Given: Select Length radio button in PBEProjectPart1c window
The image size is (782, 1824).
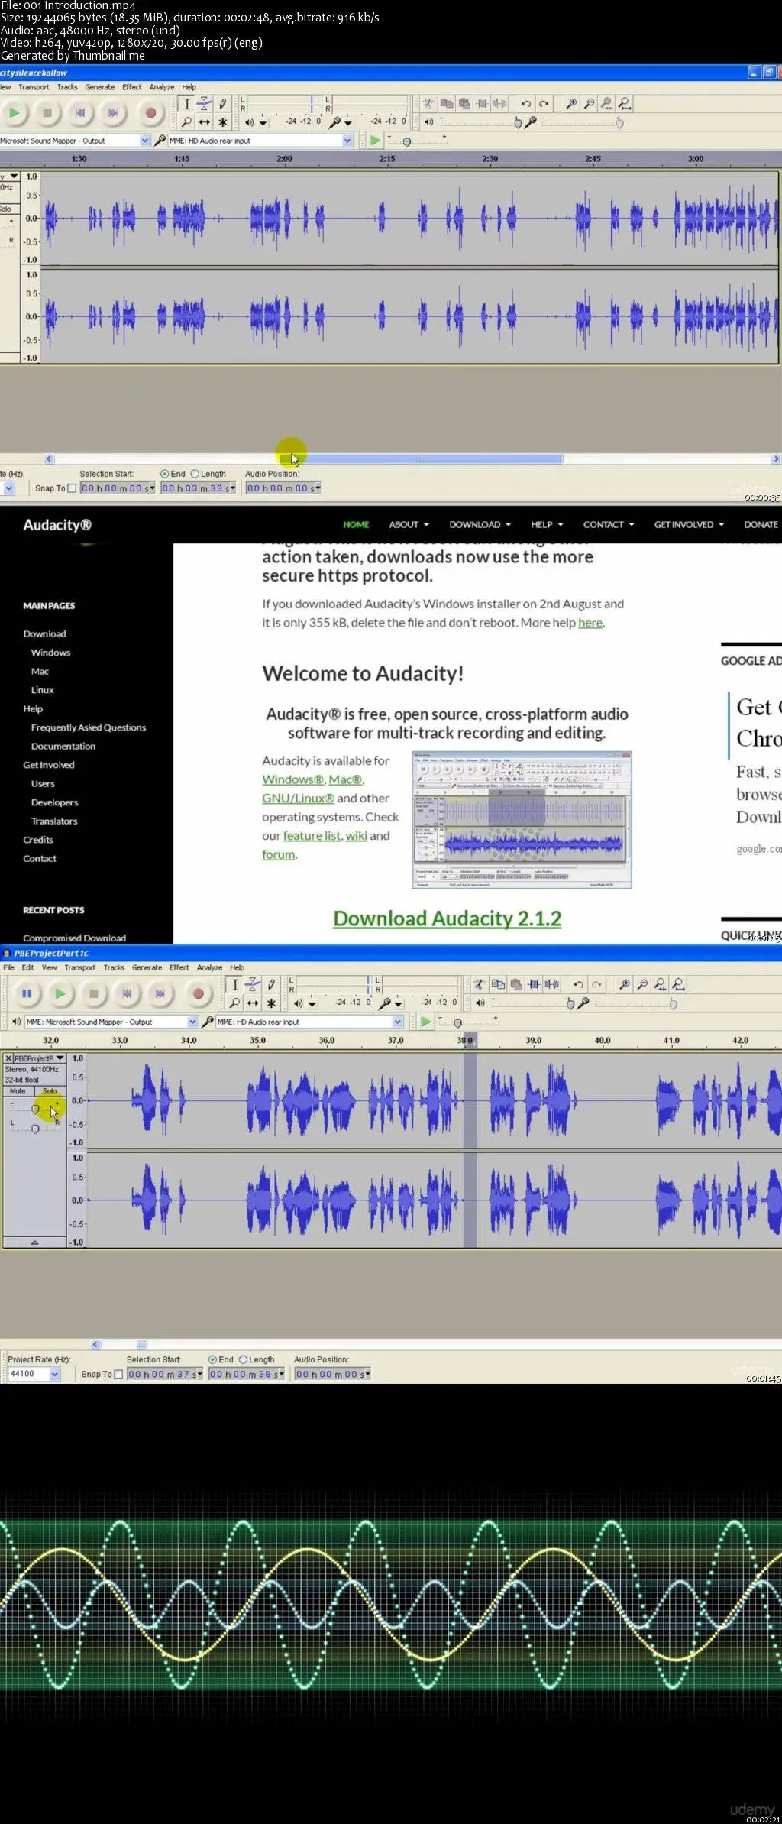Looking at the screenshot, I should (244, 1359).
